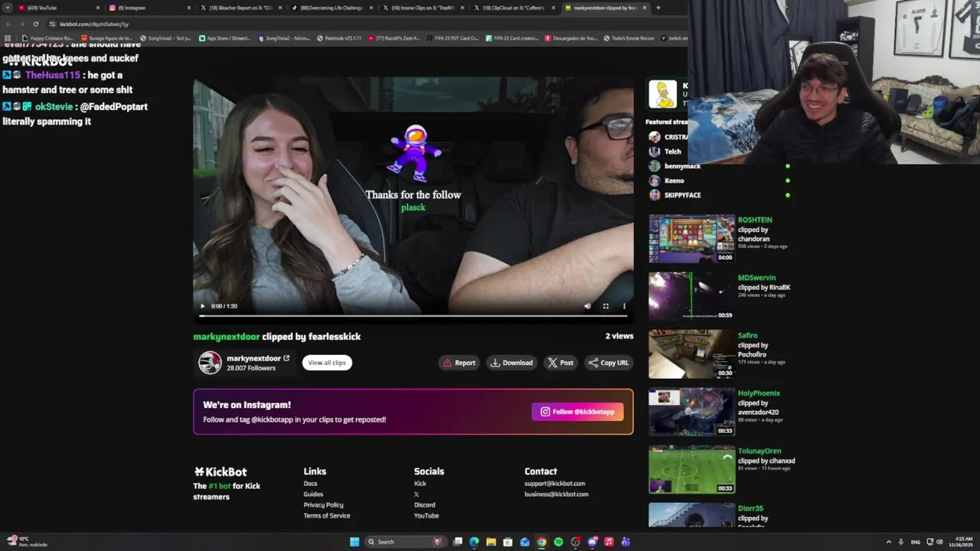Open the ROSHTEIN clip thumbnail
The height and width of the screenshot is (551, 980).
691,239
